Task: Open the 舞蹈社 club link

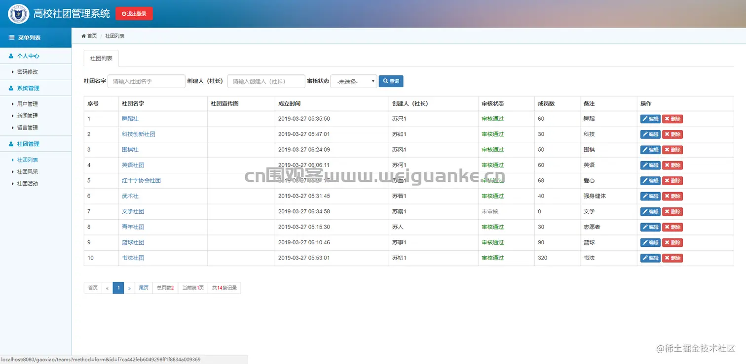Action: [130, 119]
